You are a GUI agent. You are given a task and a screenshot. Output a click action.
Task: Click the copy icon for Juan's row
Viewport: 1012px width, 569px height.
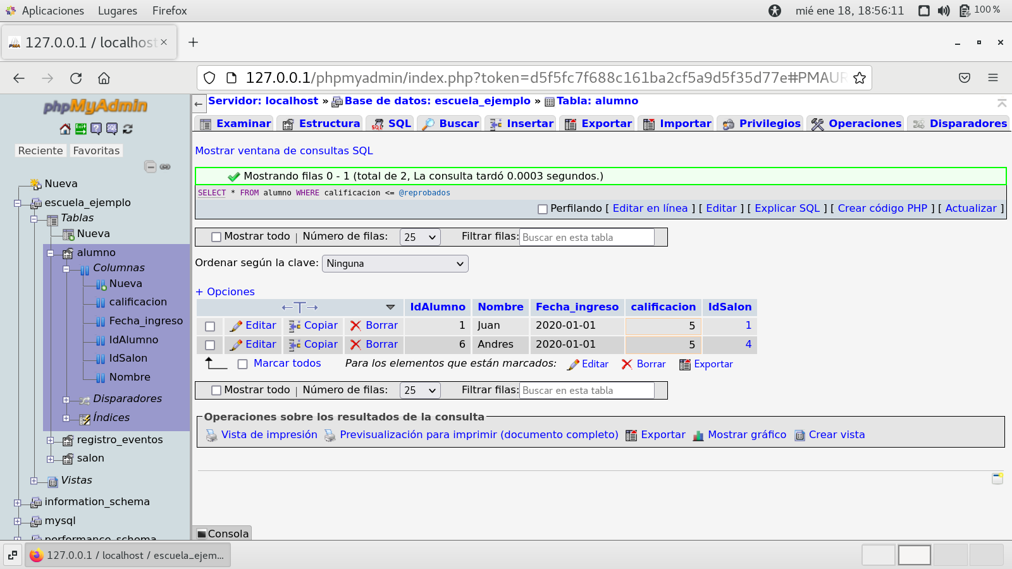pos(294,326)
